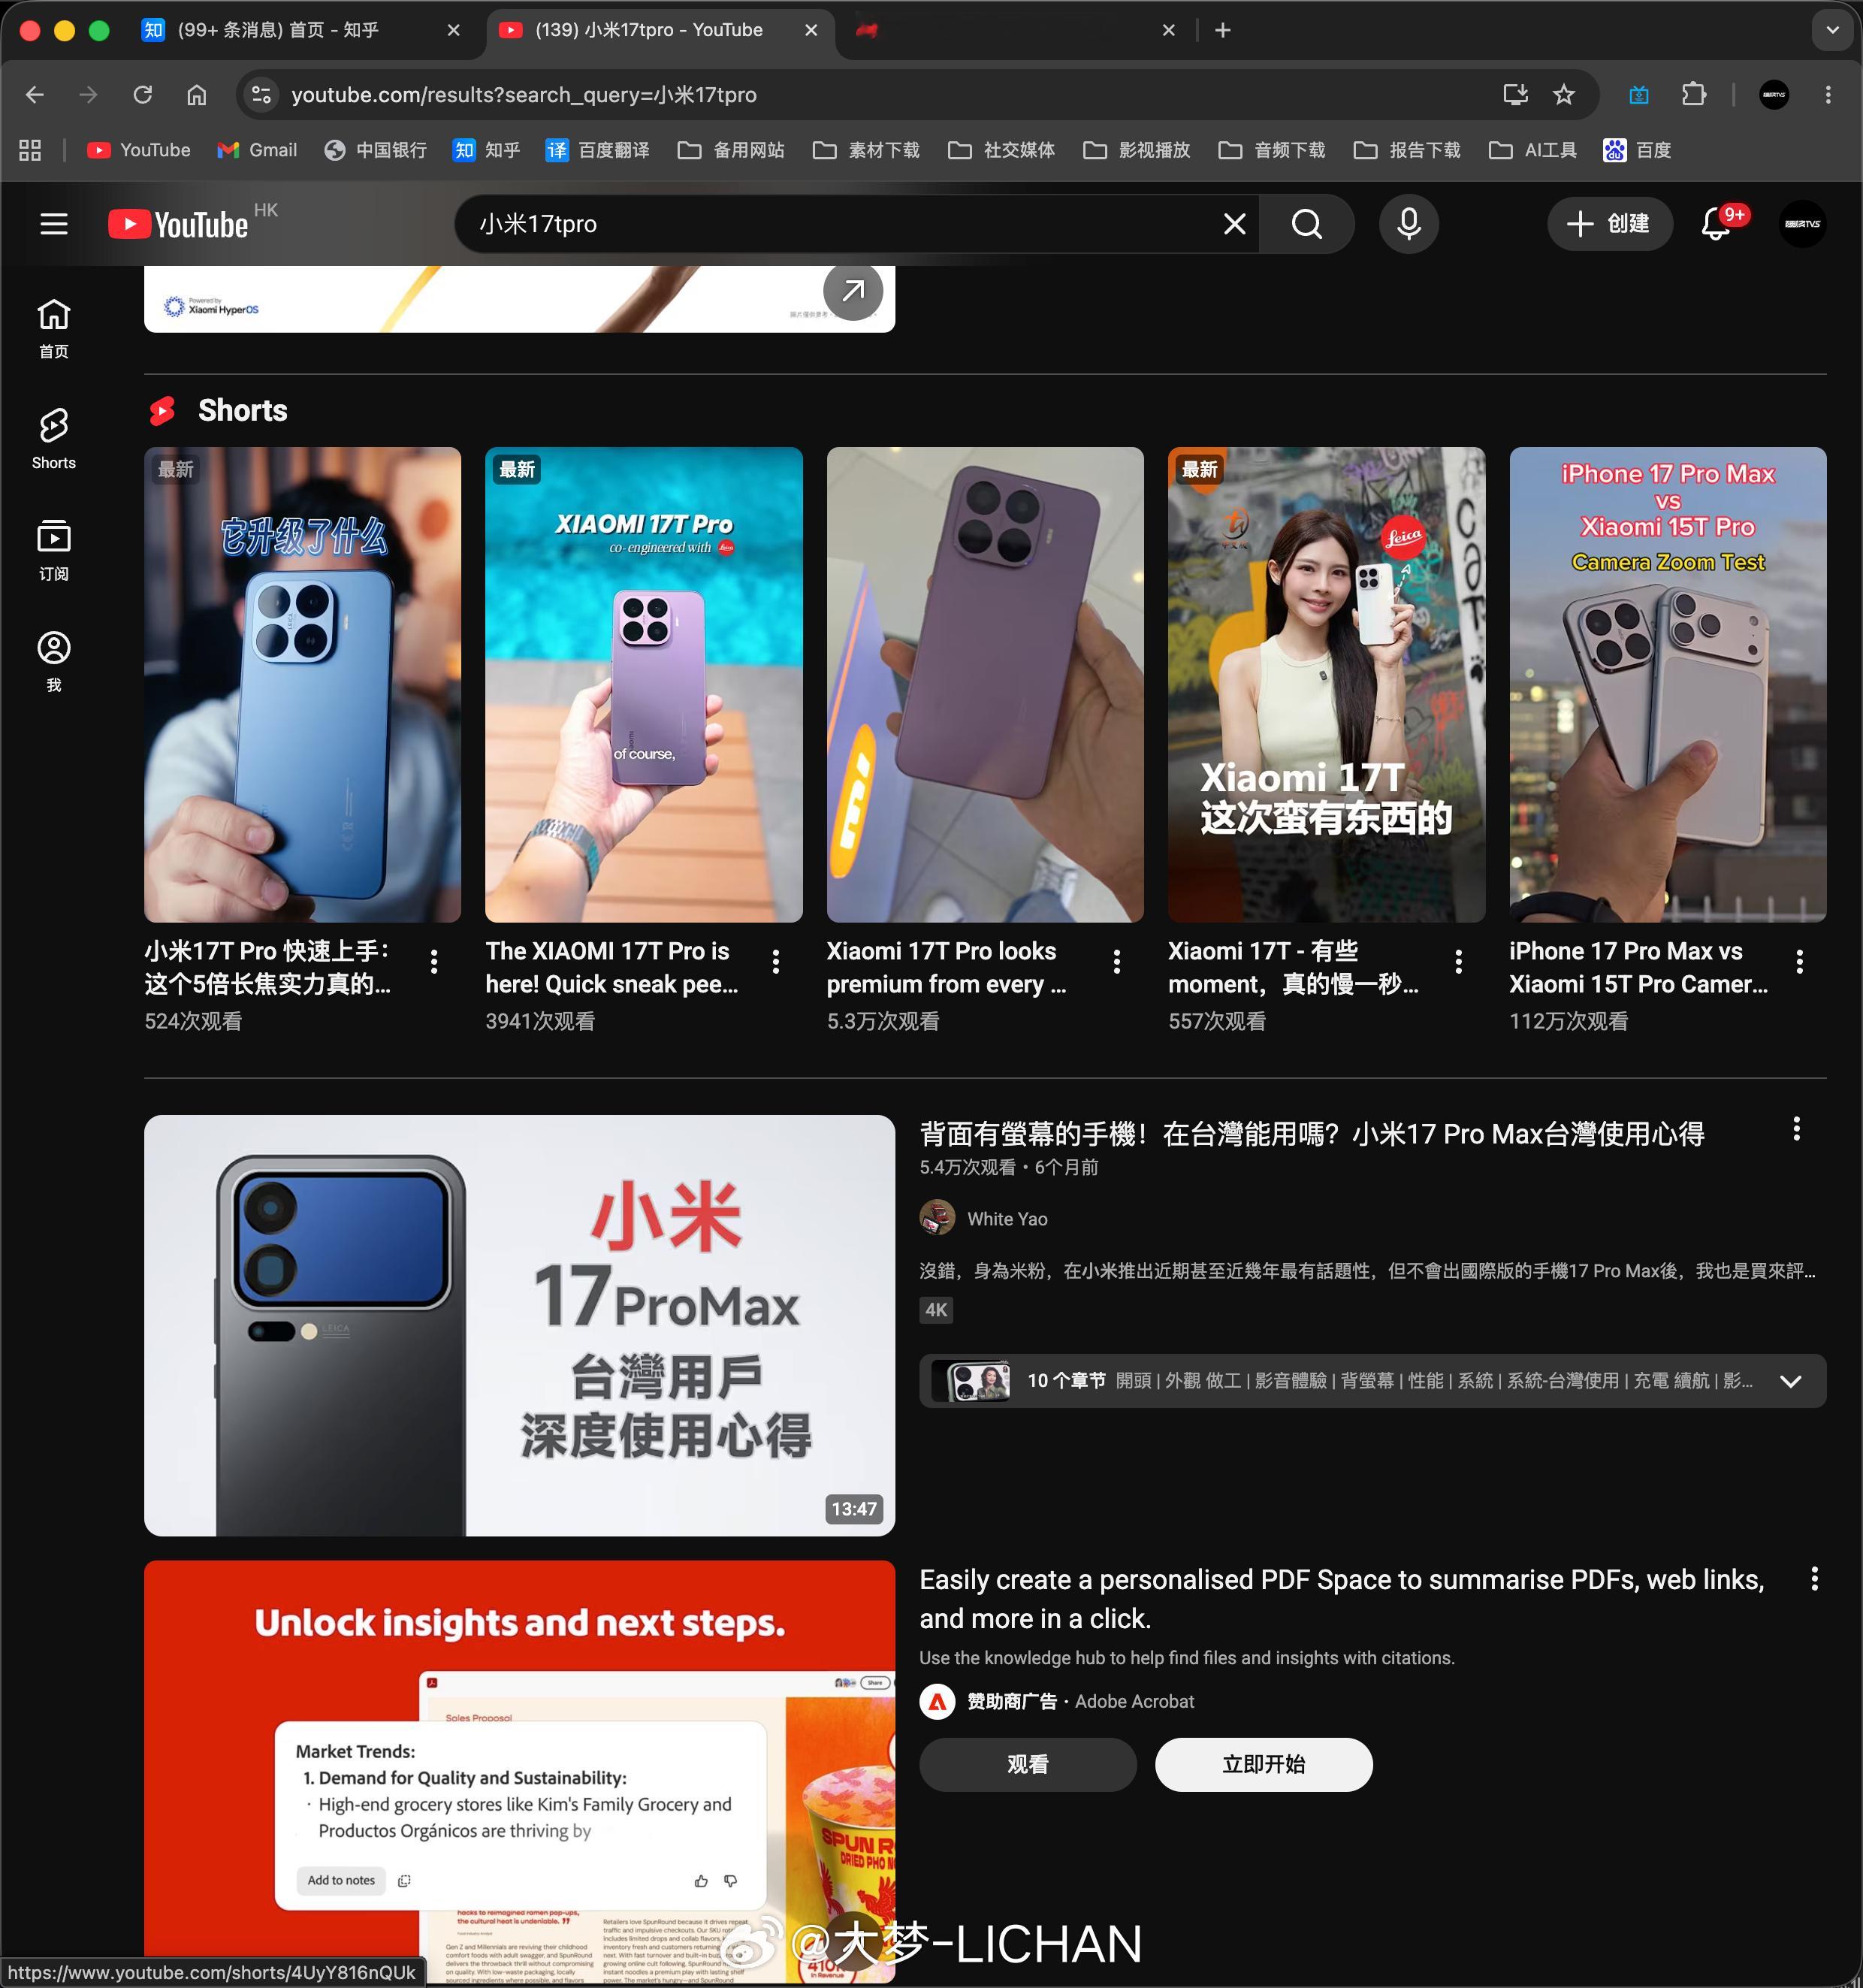
Task: Open XIAOMI 17T Pro co-engineered short thumbnail
Action: (644, 684)
